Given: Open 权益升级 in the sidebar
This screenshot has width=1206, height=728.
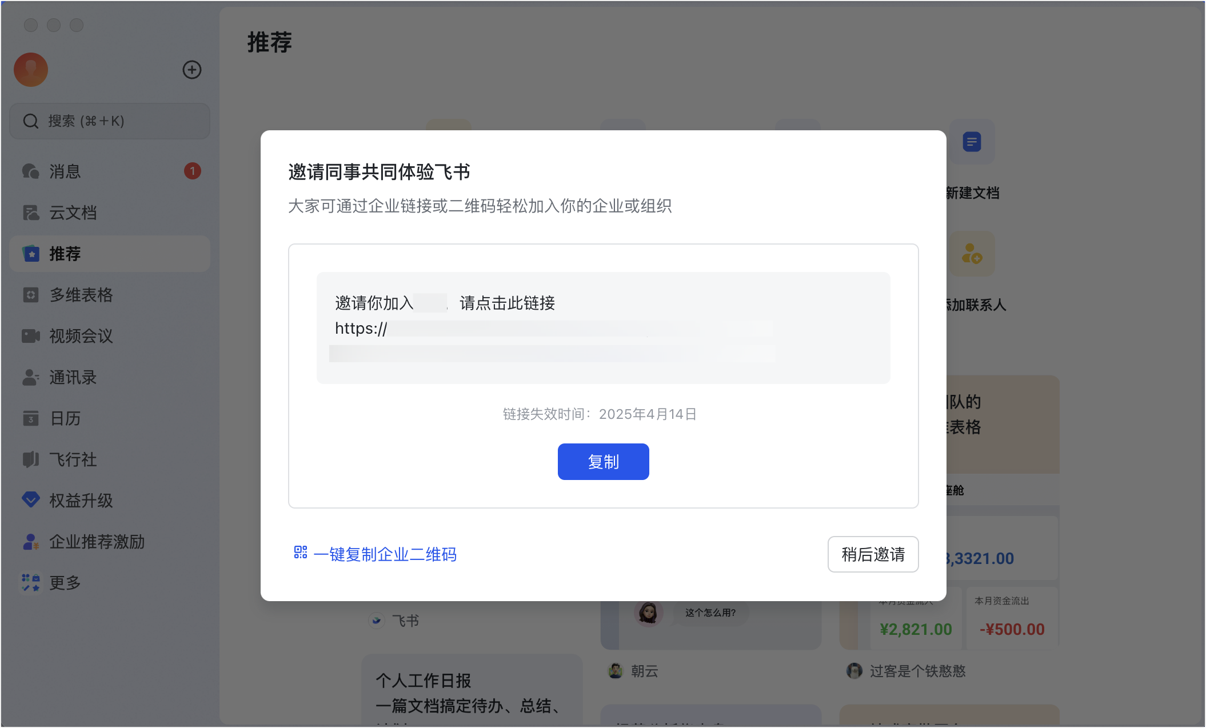Looking at the screenshot, I should [110, 501].
